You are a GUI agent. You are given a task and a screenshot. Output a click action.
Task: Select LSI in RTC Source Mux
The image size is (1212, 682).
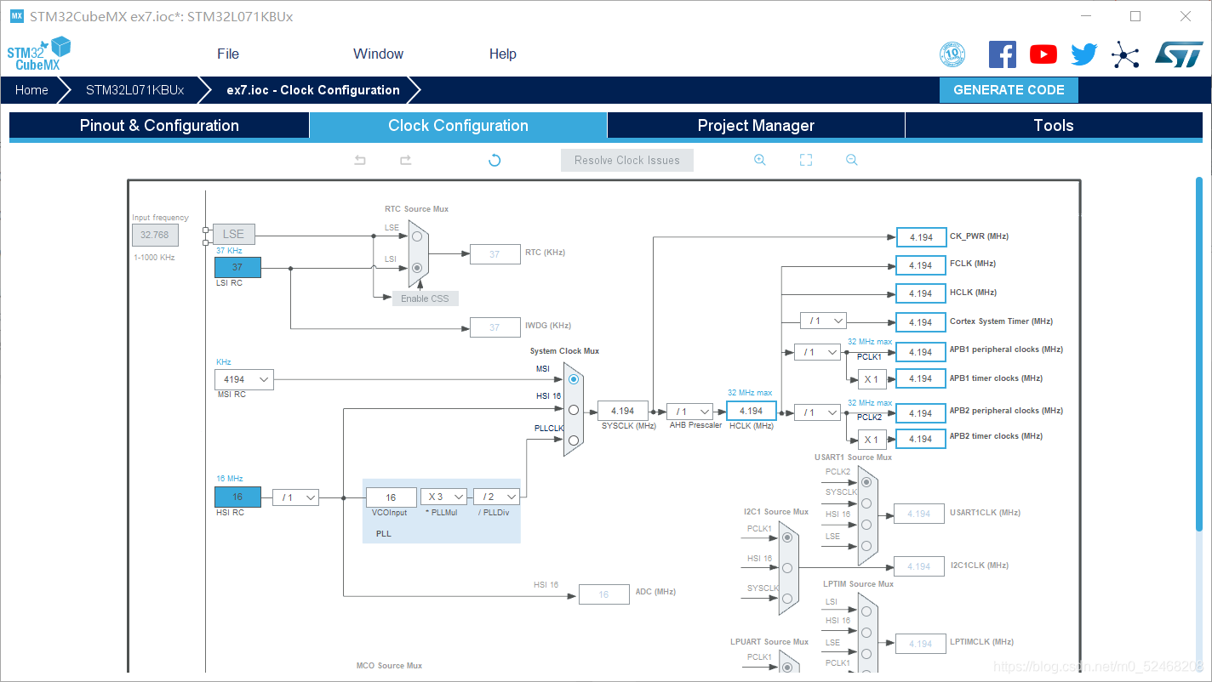417,267
